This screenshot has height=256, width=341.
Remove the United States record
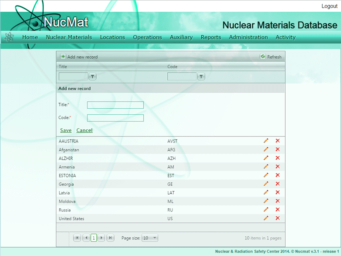pyautogui.click(x=278, y=218)
